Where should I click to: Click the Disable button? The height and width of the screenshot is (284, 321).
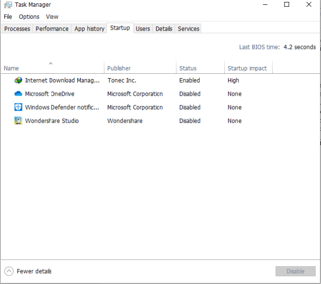pyautogui.click(x=295, y=271)
